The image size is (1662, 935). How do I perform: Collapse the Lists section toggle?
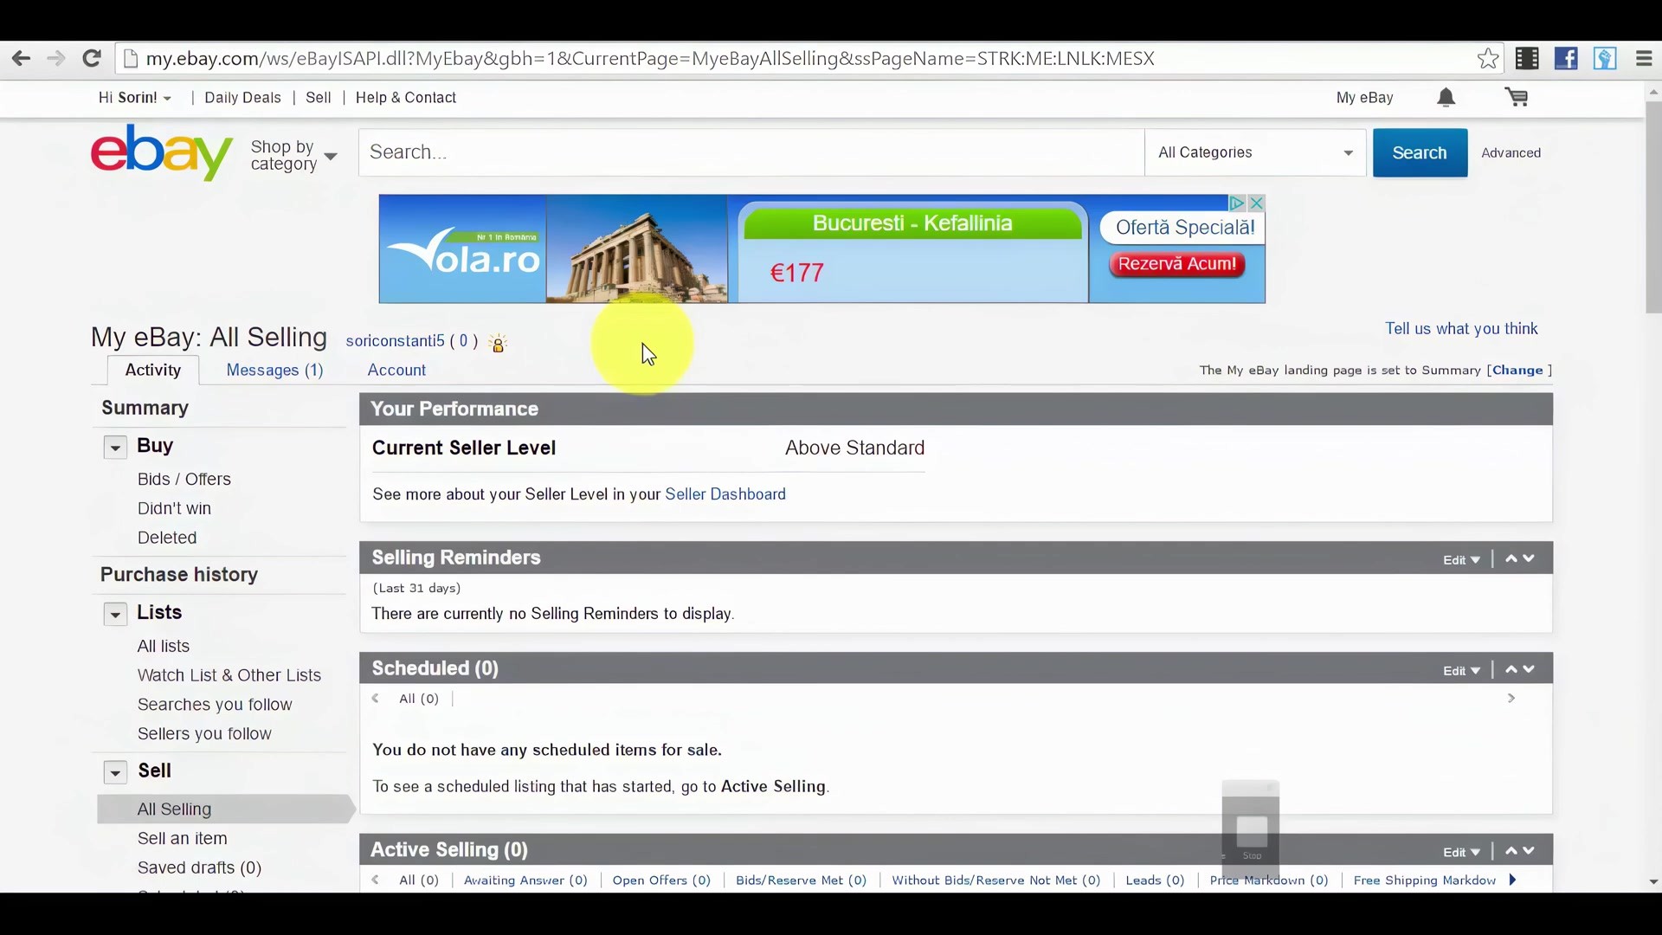click(x=115, y=615)
